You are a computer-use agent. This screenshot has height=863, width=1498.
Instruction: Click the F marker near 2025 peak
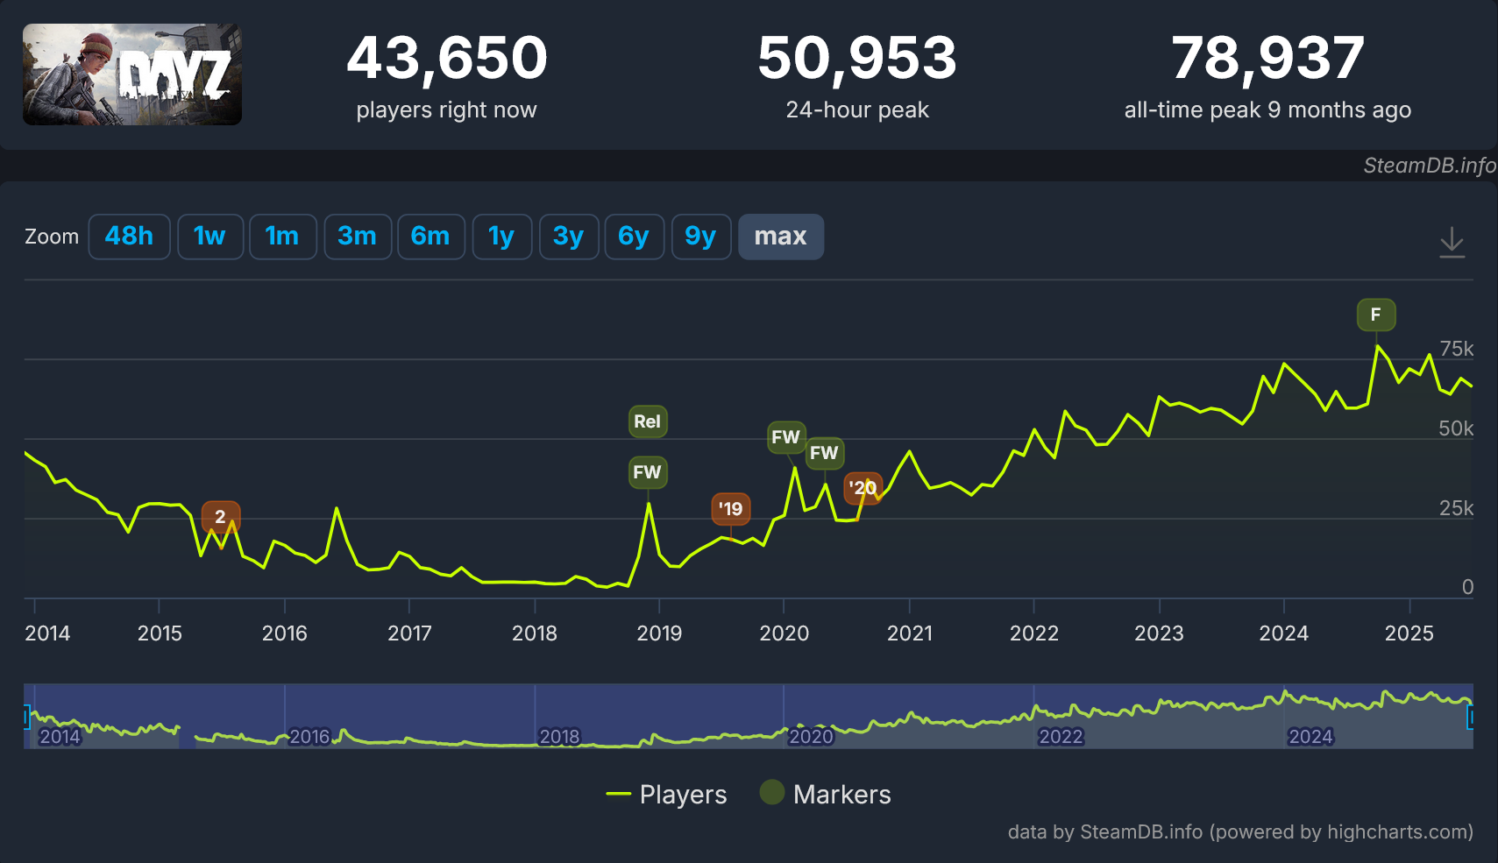(x=1376, y=315)
